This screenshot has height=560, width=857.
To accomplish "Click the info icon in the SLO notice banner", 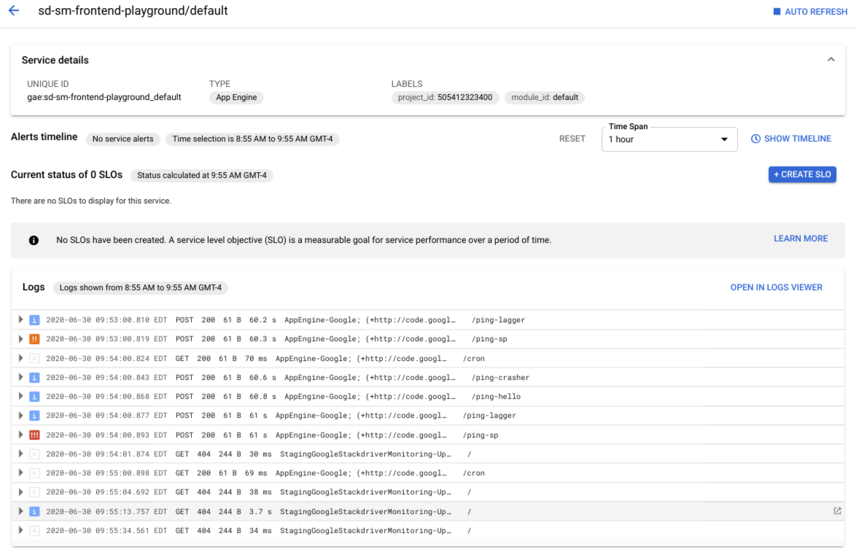I will pyautogui.click(x=34, y=238).
